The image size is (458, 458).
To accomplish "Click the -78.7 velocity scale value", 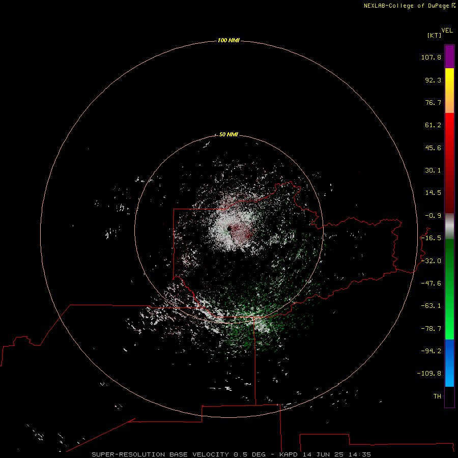I will (x=431, y=329).
